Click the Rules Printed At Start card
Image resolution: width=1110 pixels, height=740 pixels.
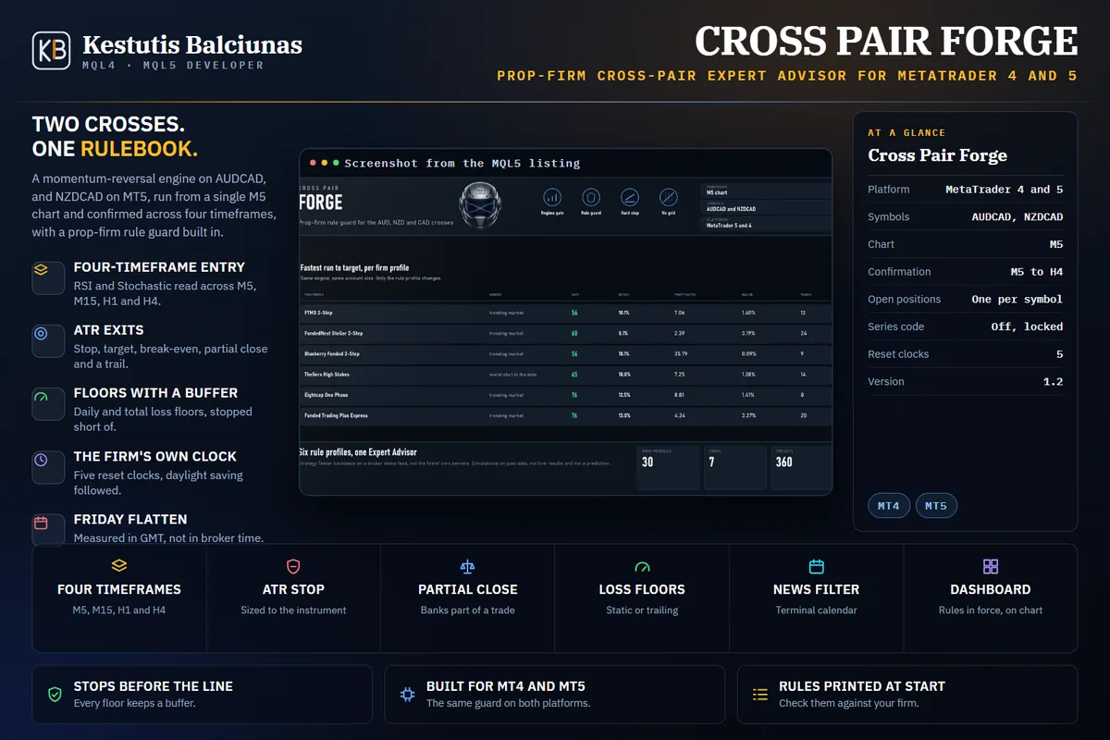click(907, 695)
